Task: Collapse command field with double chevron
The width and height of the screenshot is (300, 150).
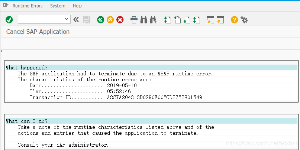Action: [76, 19]
